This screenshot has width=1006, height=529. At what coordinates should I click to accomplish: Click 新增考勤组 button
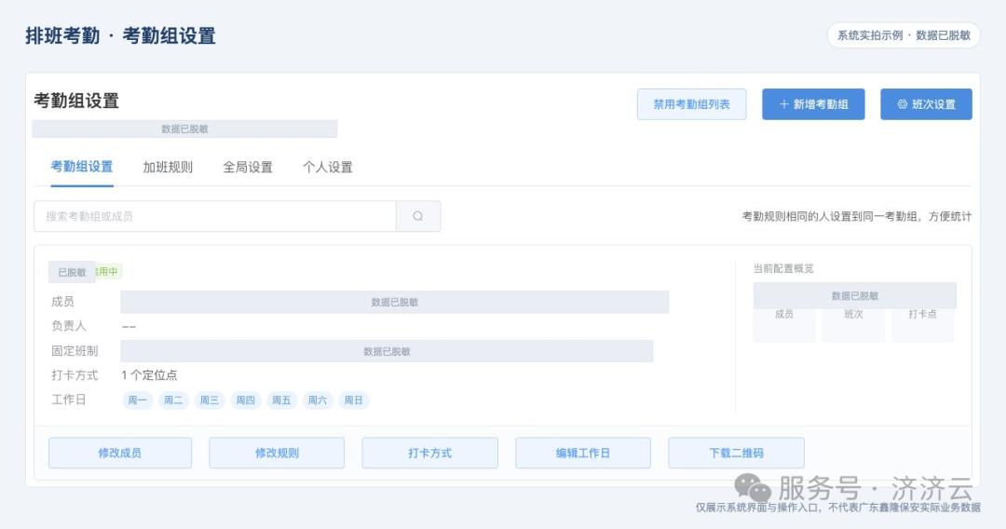[813, 104]
